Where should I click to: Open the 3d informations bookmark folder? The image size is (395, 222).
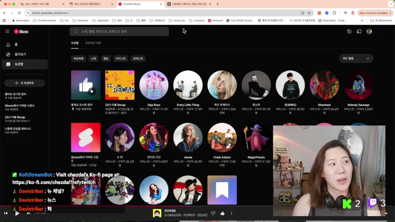[x=45, y=20]
